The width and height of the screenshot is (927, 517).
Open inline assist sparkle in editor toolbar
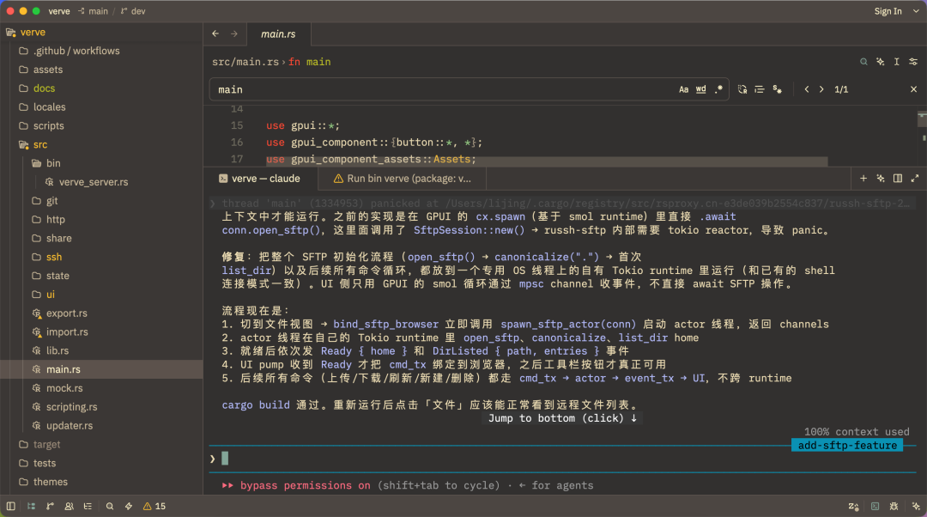click(881, 62)
